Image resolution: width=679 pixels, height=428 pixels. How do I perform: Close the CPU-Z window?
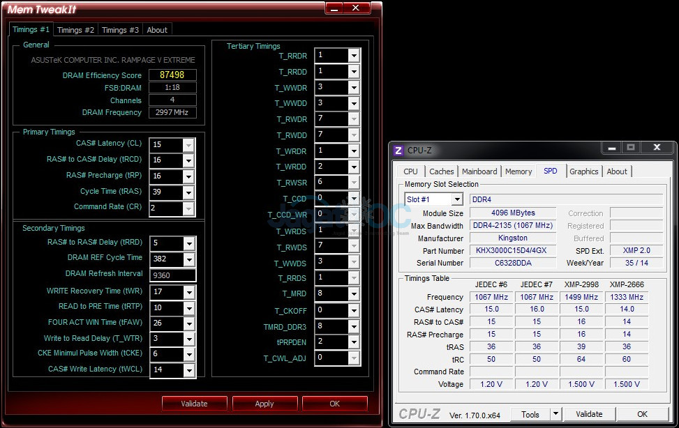[657, 148]
